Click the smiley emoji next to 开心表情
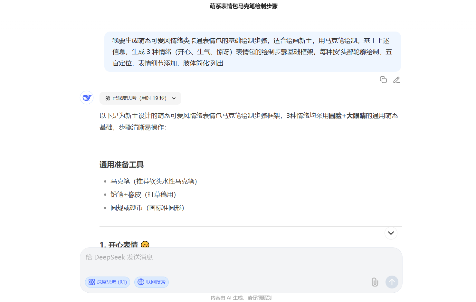Viewport: 476px width, 302px height. tap(145, 245)
